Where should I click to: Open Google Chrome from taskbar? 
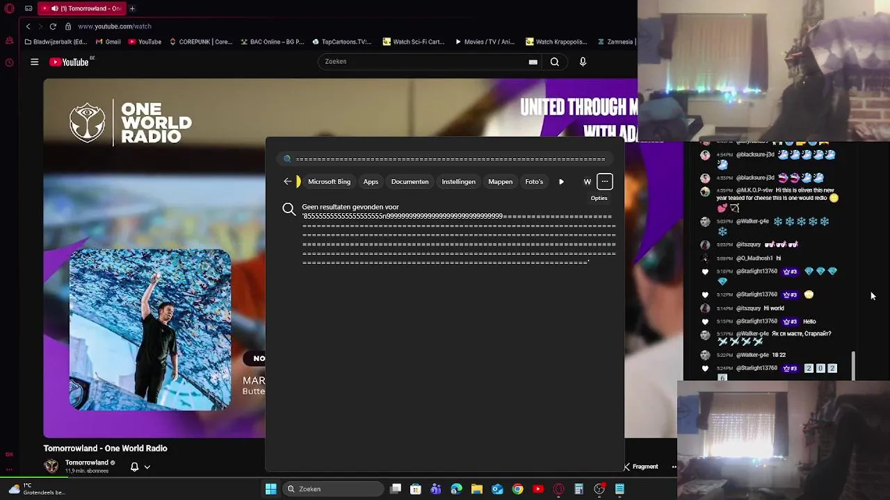[517, 489]
